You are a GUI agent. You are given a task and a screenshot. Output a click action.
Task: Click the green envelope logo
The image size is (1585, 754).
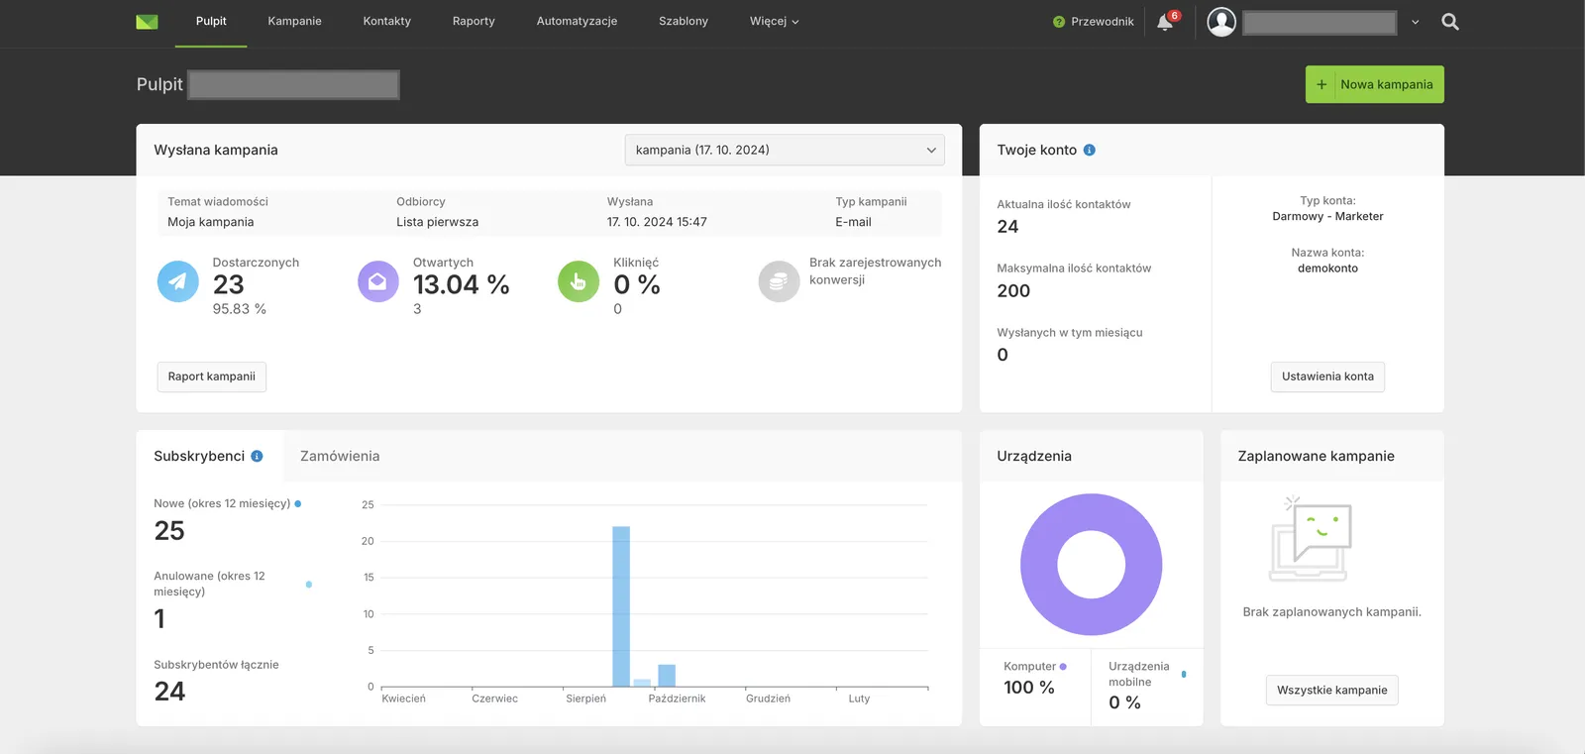click(147, 22)
